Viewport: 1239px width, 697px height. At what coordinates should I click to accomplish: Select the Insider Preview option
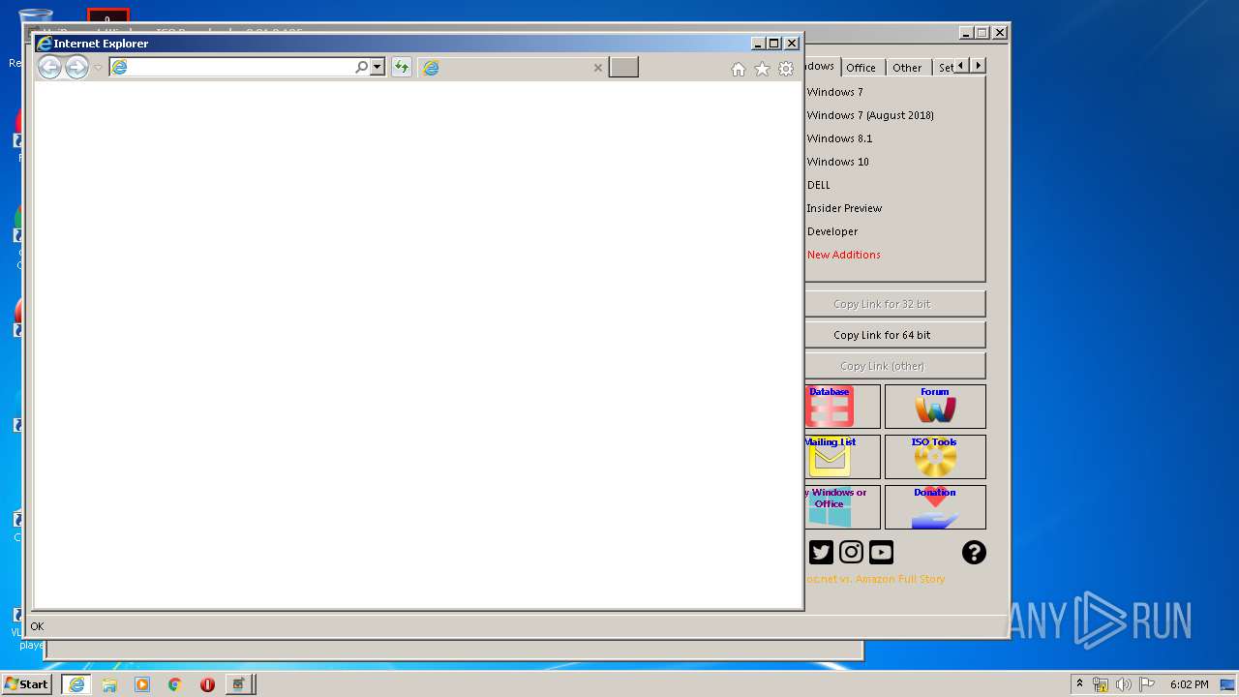844,208
